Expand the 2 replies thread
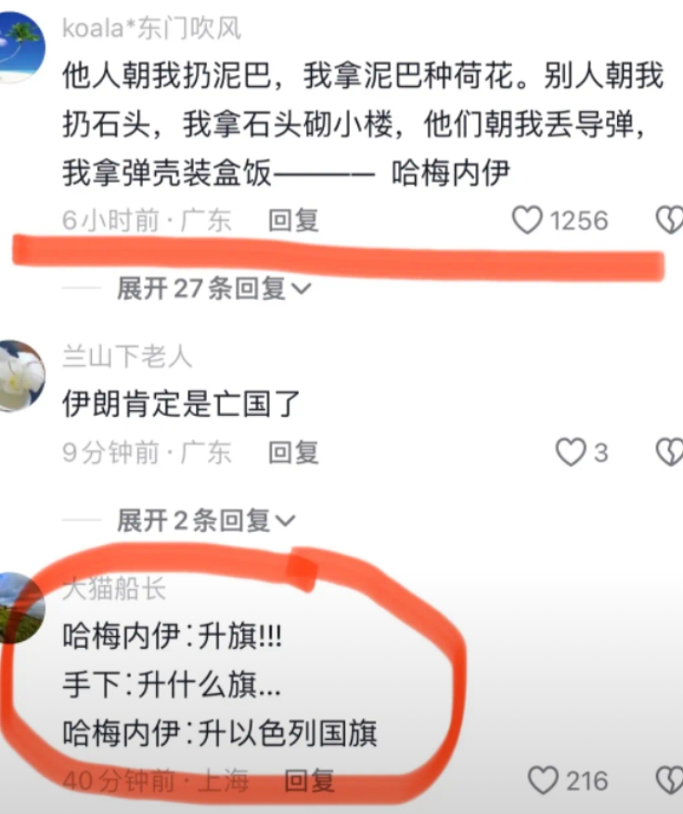 coord(206,520)
